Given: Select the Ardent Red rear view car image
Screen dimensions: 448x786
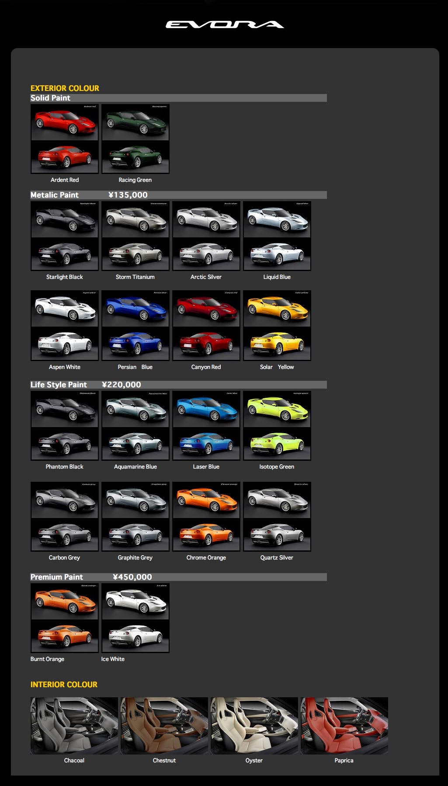Looking at the screenshot, I should pos(65,157).
